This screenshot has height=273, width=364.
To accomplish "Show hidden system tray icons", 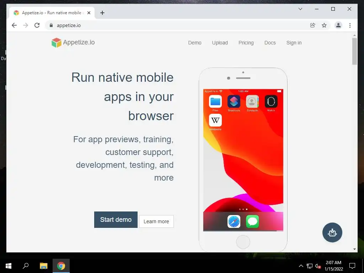I will coord(301,266).
